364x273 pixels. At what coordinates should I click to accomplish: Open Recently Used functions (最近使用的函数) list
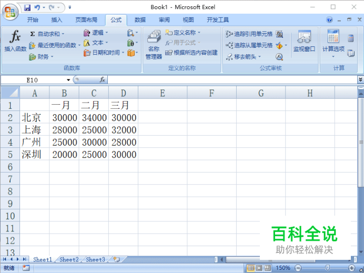pos(55,45)
